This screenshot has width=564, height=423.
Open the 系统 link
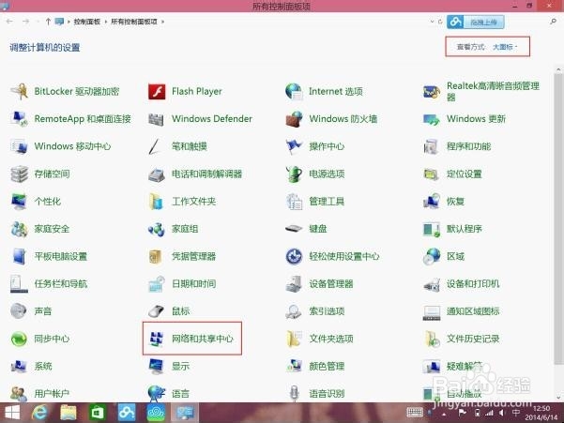pyautogui.click(x=43, y=366)
